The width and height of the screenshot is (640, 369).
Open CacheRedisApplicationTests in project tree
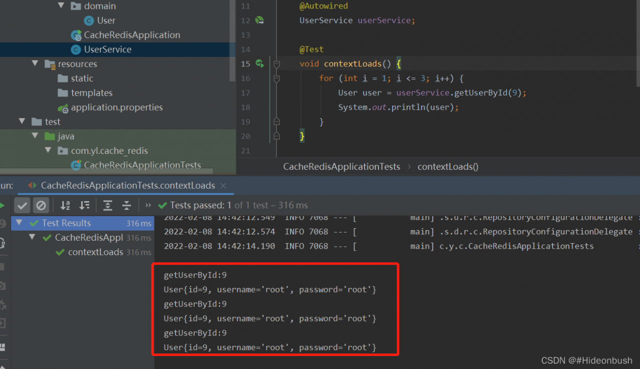point(142,165)
